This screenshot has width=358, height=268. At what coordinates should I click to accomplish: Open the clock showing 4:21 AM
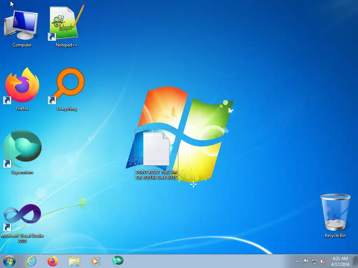340,261
